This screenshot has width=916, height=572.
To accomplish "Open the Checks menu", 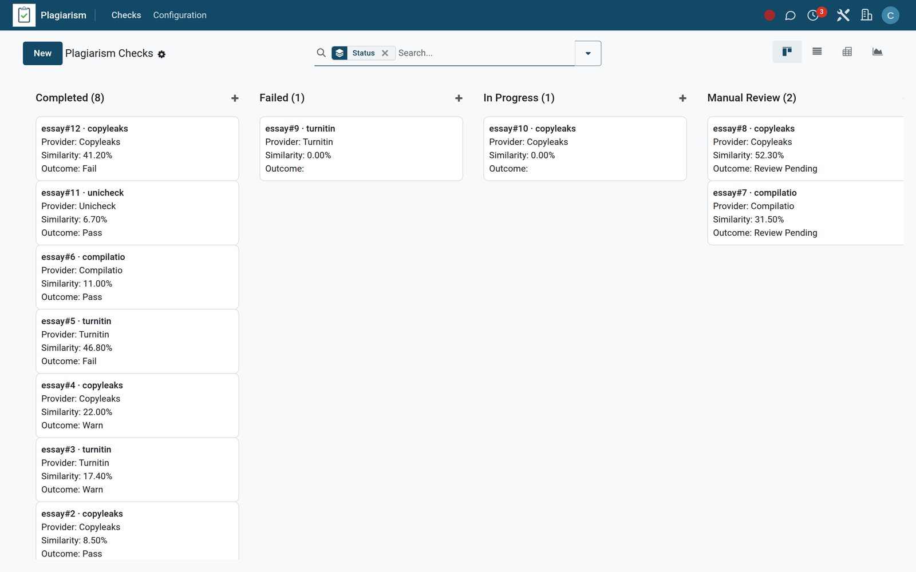I will 126,15.
